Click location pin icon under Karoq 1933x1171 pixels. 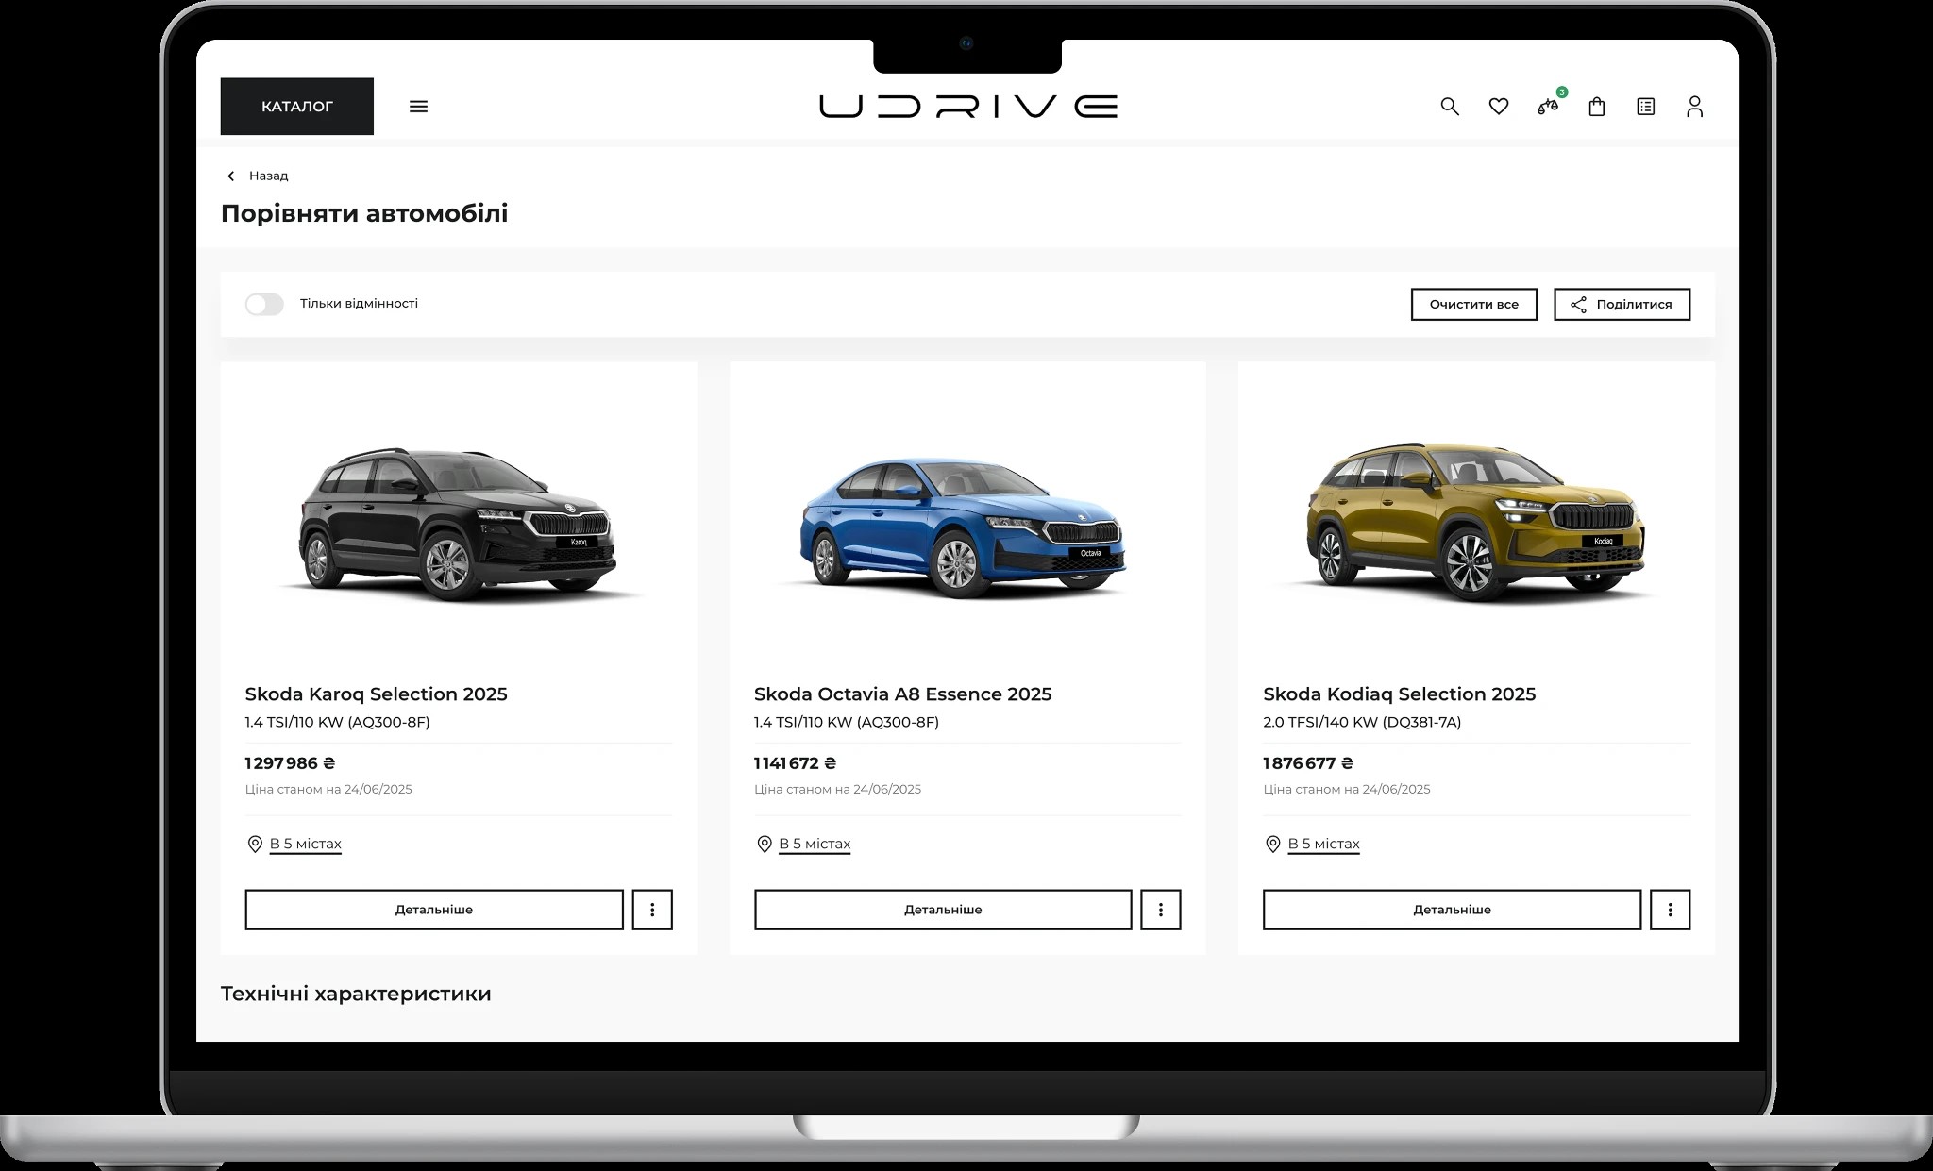click(x=255, y=844)
